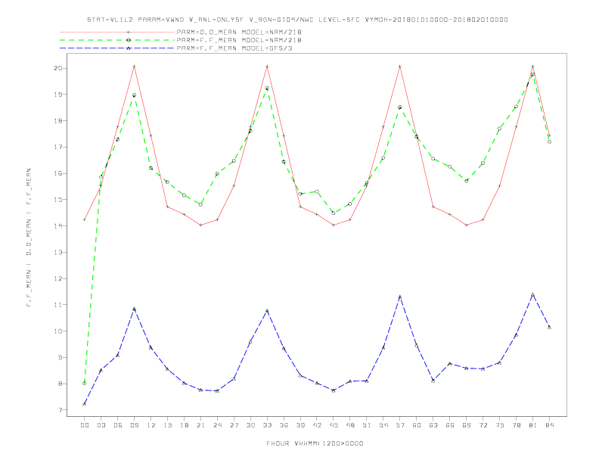Click y-axis tick label 10
Viewport: 599px width, 463px height.
coord(58,331)
